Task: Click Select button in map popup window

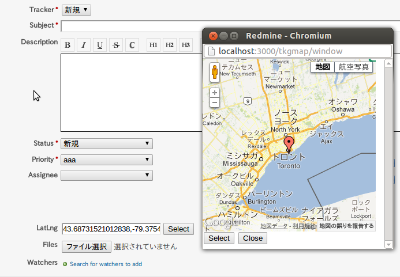Action: pyautogui.click(x=219, y=238)
